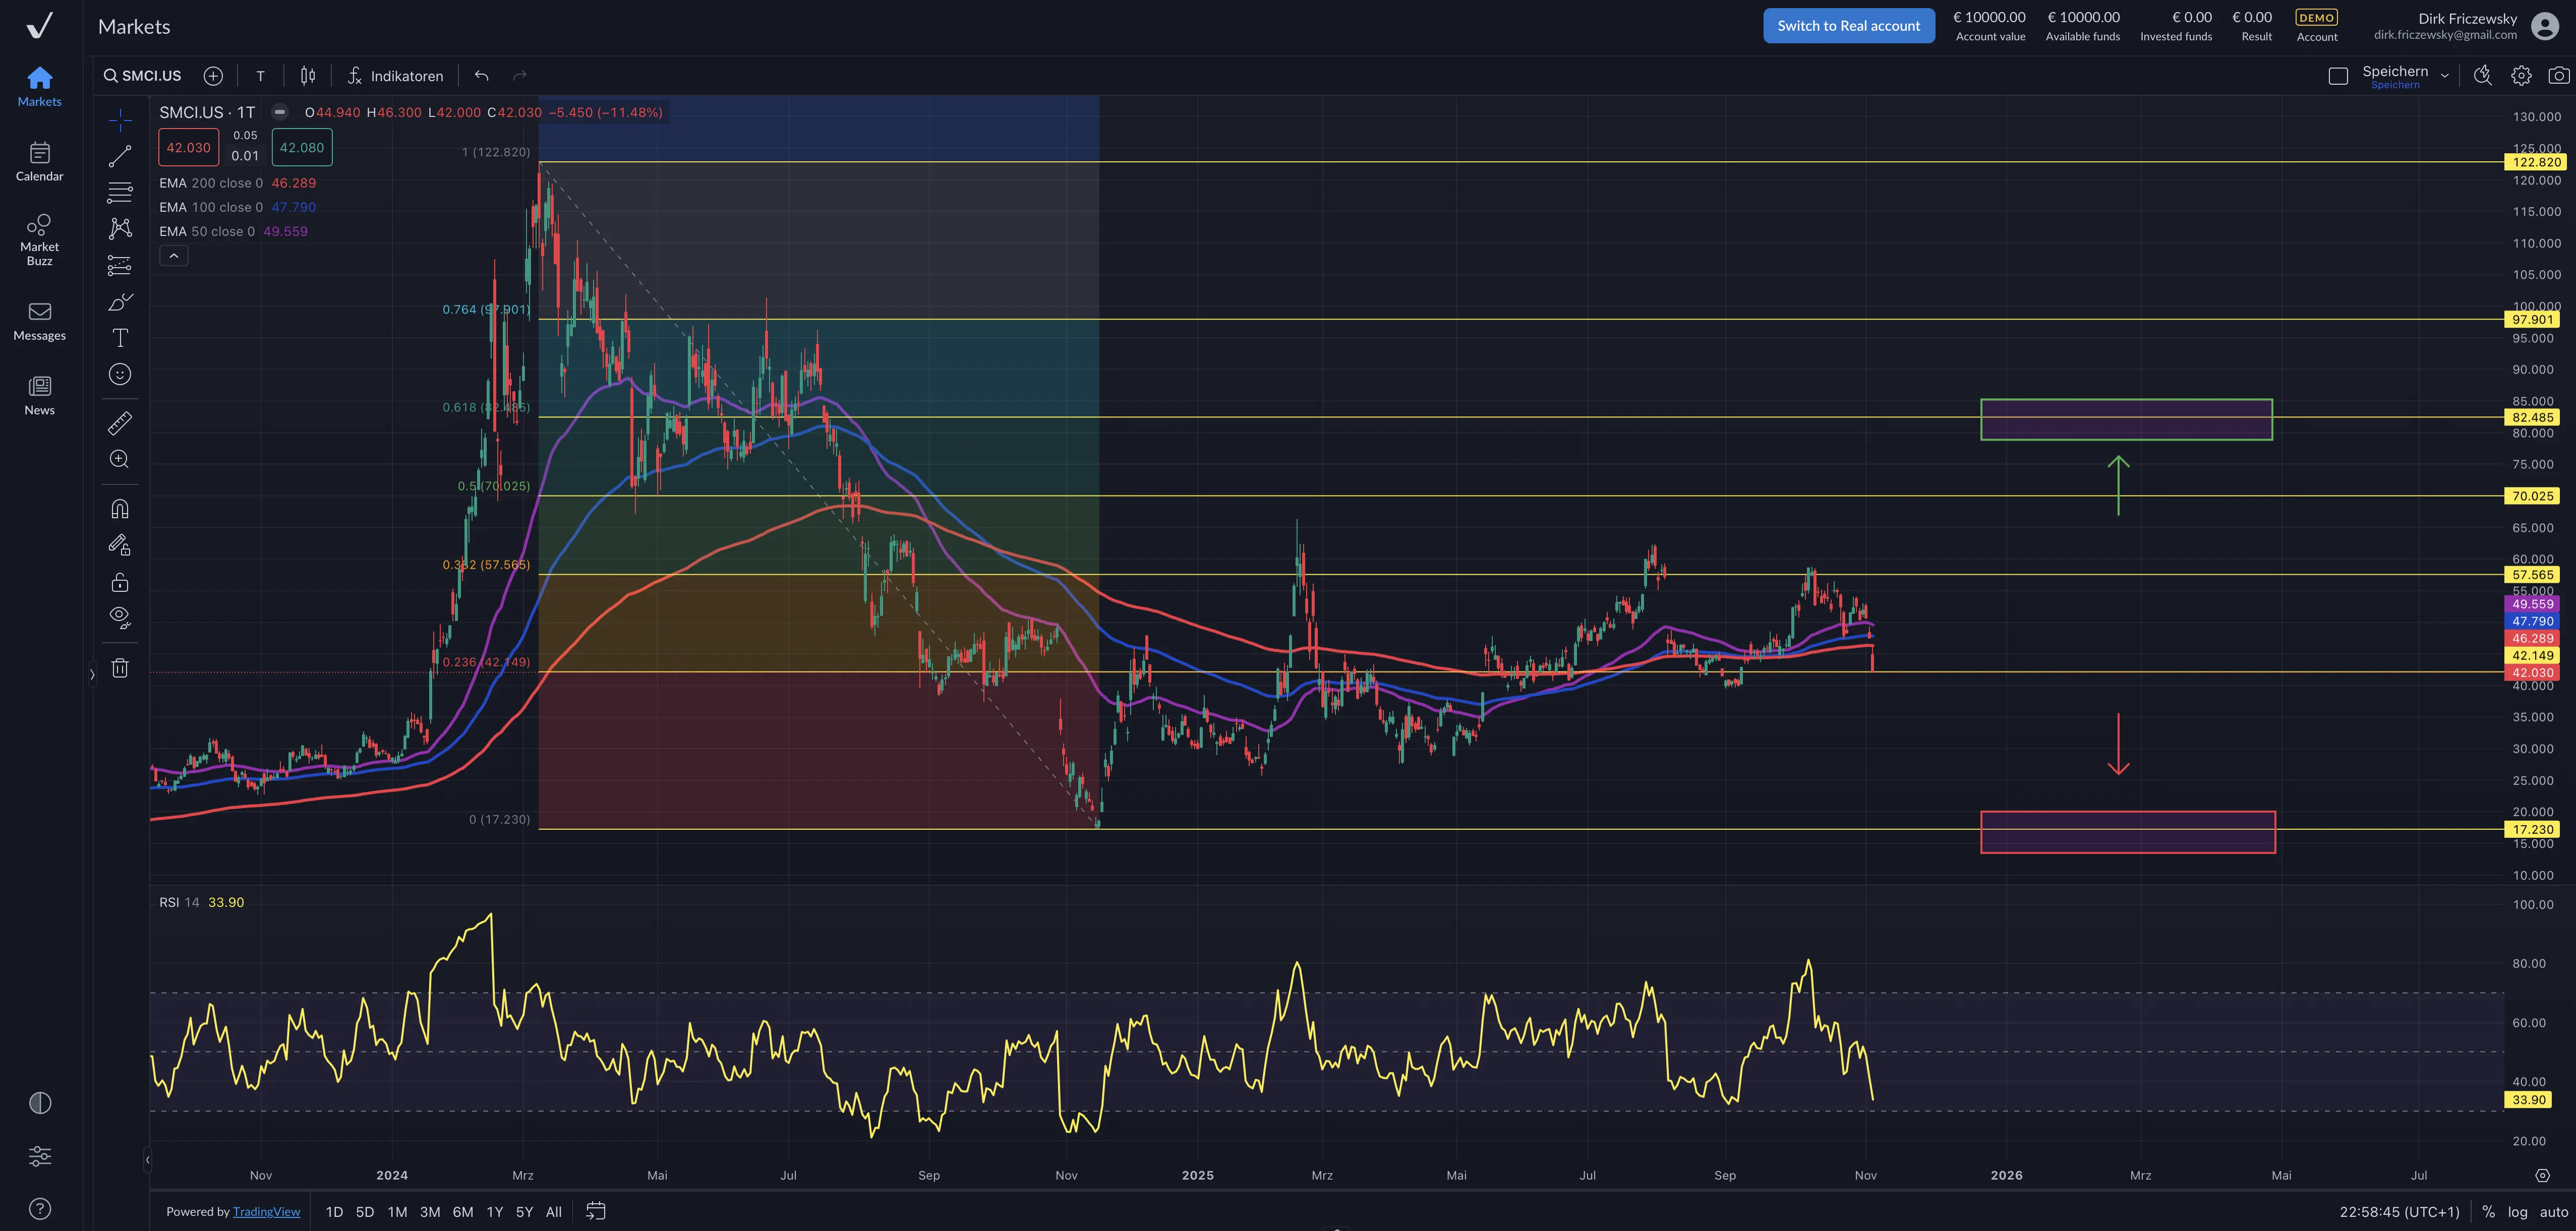Activate the magnet snap mode icon
Image resolution: width=2576 pixels, height=1231 pixels.
(x=120, y=510)
